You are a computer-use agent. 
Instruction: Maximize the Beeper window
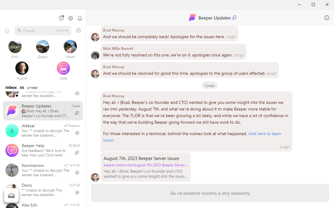click(313, 5)
